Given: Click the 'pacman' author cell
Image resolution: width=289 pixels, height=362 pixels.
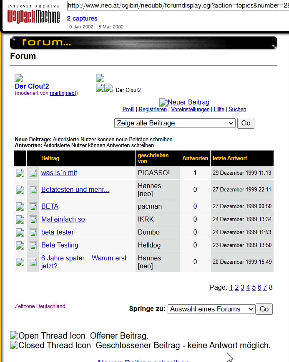Looking at the screenshot, I should tap(158, 206).
